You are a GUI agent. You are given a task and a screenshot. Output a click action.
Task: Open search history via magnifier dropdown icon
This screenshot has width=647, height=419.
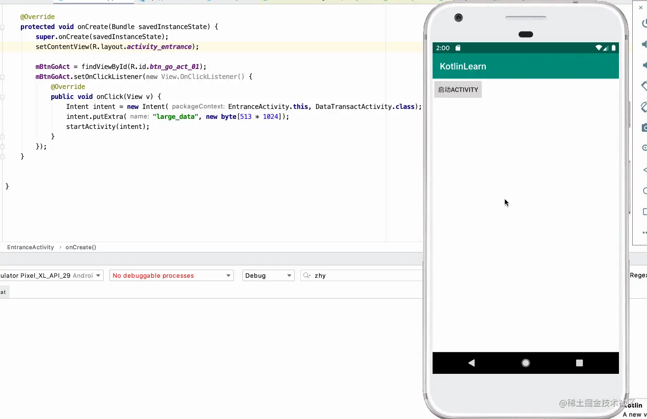point(307,275)
